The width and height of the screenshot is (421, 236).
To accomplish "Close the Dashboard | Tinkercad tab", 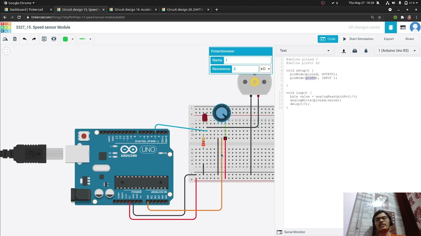I will pos(51,10).
